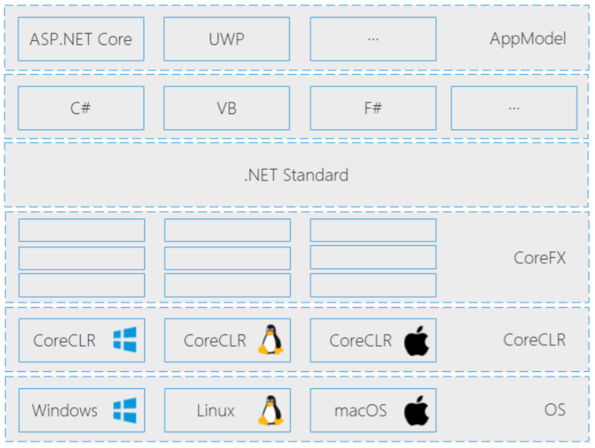The width and height of the screenshot is (595, 448).
Task: Click the OS layer label
Action: point(554,409)
